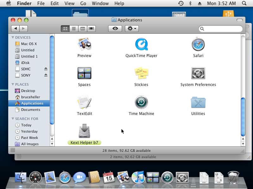Select Desktop in the sidebar
This screenshot has height=189, width=253.
29,91
